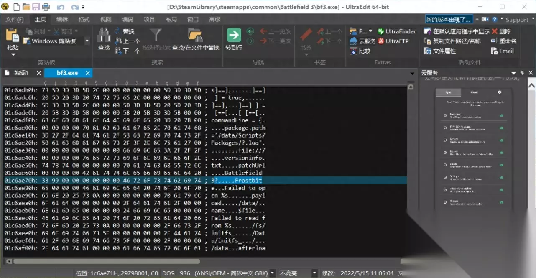Open the document tab list dropdown arrow
This screenshot has width=536, height=278.
pyautogui.click(x=413, y=73)
